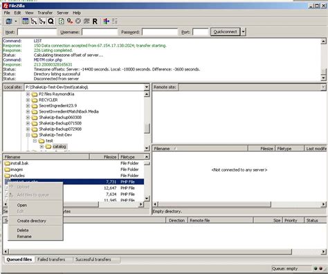Click the RECYCLER folder icon in tree
Image resolution: width=328 pixels, height=274 pixels.
click(x=35, y=100)
